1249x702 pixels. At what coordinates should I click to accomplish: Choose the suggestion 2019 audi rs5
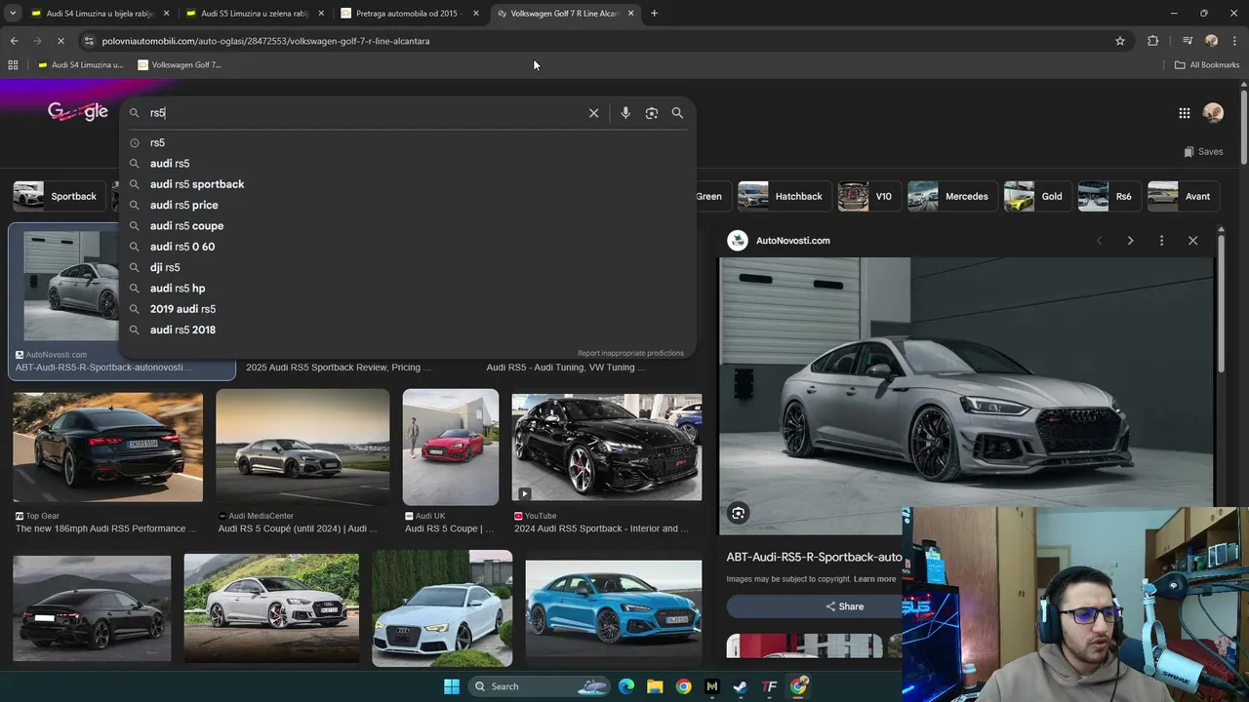point(408,309)
